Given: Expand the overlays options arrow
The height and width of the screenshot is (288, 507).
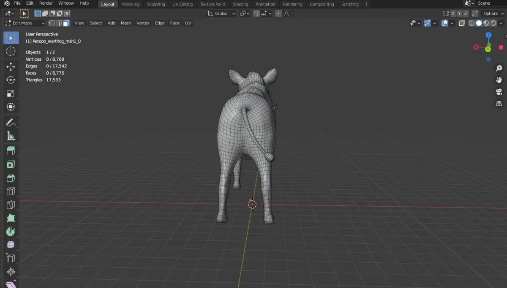Looking at the screenshot, I should coord(452,23).
